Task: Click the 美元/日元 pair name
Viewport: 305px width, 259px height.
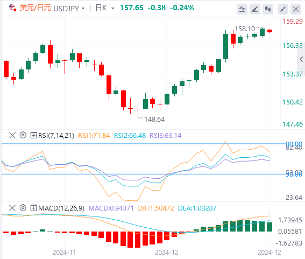Action: pos(35,8)
